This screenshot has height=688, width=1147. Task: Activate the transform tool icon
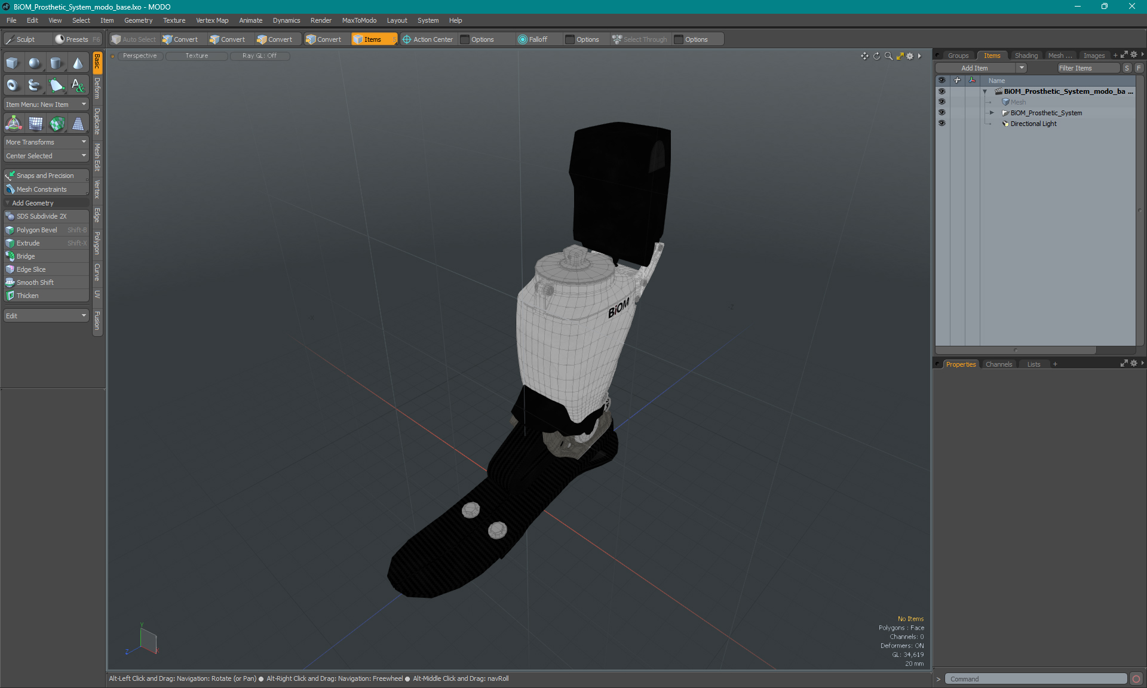[13, 124]
